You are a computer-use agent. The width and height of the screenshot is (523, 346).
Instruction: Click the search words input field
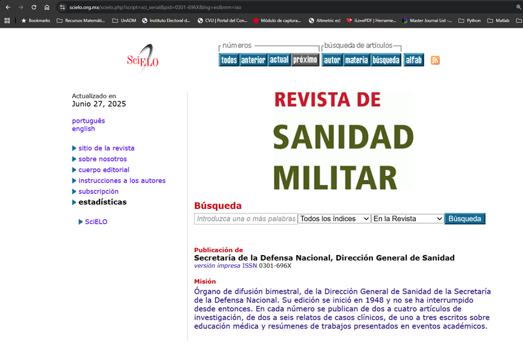[x=246, y=219]
